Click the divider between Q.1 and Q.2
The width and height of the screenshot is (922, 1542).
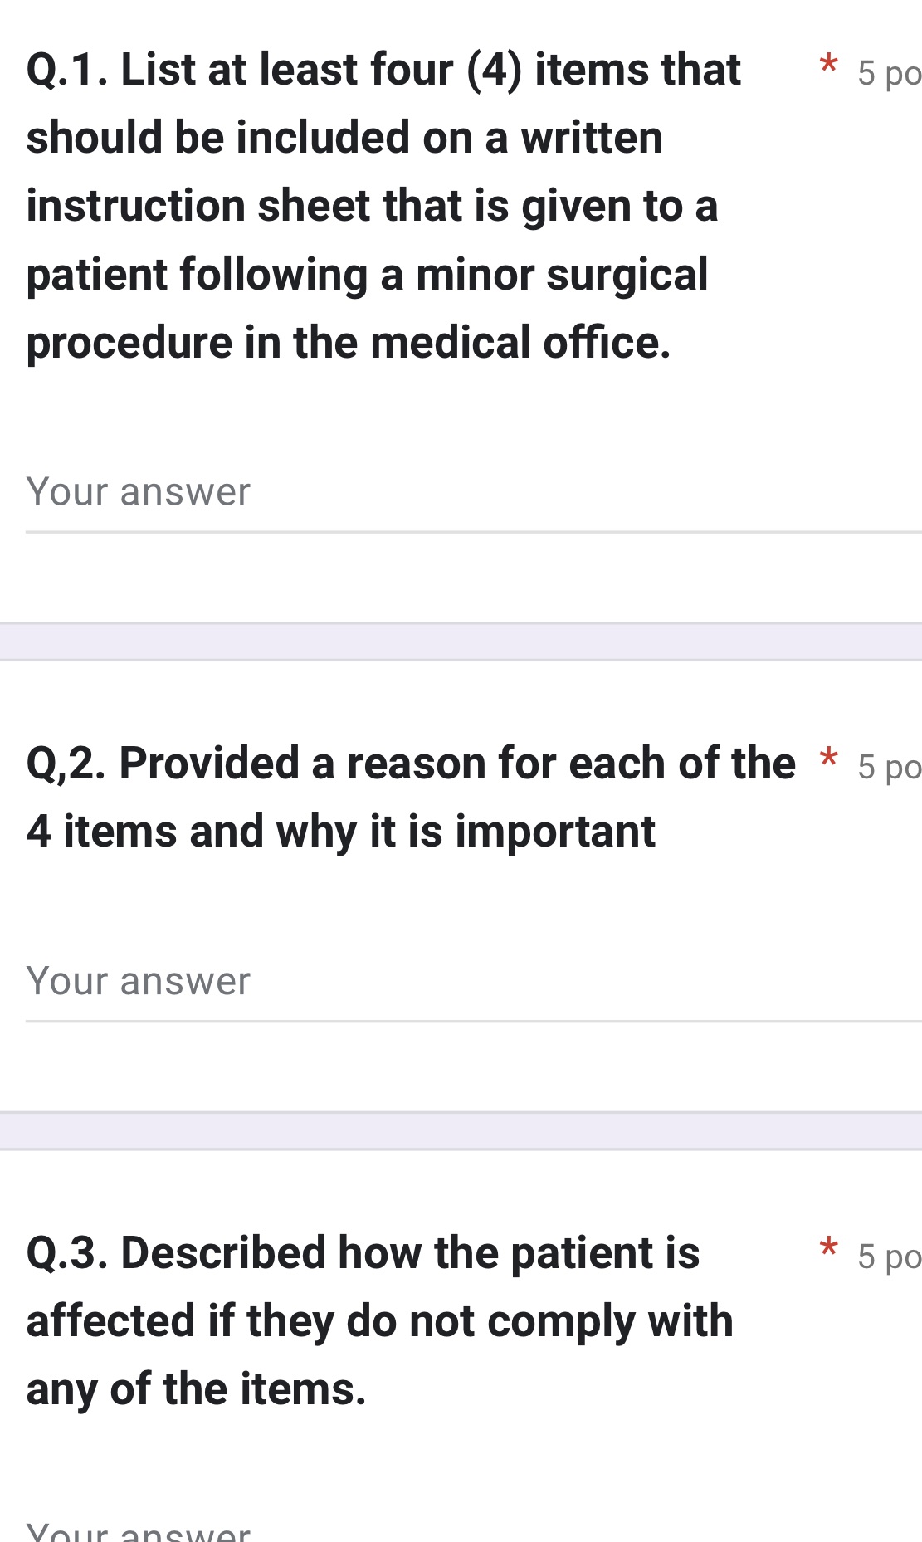461,639
